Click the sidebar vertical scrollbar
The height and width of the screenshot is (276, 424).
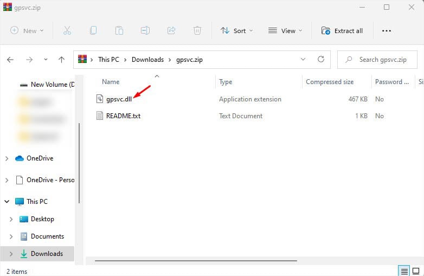point(79,163)
